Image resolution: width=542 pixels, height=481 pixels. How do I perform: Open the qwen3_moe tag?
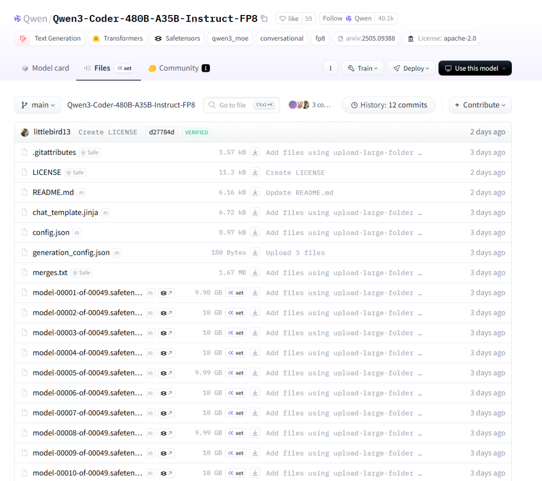click(x=230, y=38)
